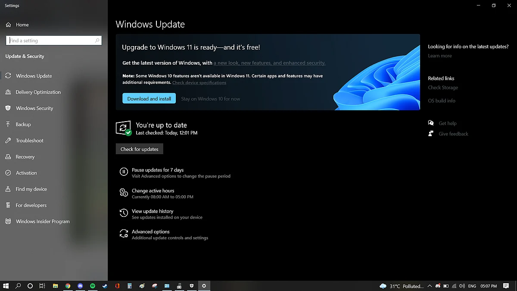517x291 pixels.
Task: Open Check device specifications link
Action: (199, 83)
